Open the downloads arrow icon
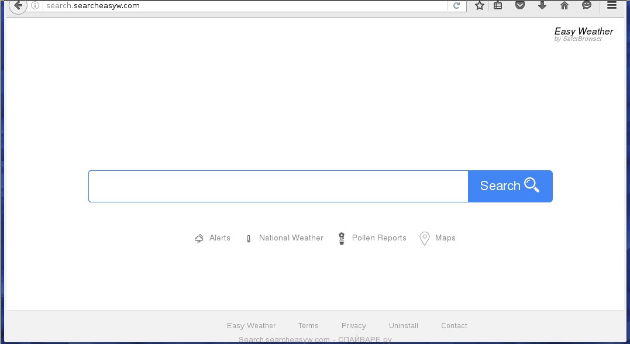The image size is (630, 344). coord(542,6)
